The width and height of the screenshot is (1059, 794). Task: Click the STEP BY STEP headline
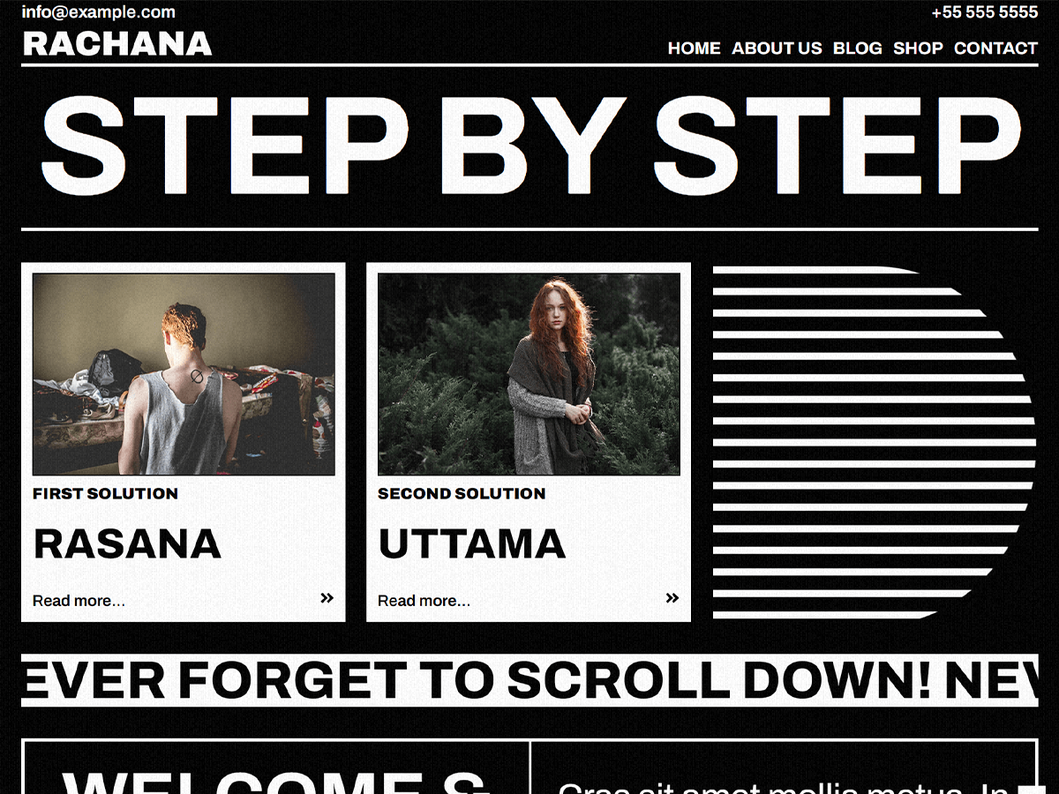click(529, 146)
